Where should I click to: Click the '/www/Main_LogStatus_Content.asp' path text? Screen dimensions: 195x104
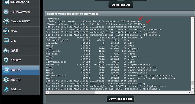(151, 75)
